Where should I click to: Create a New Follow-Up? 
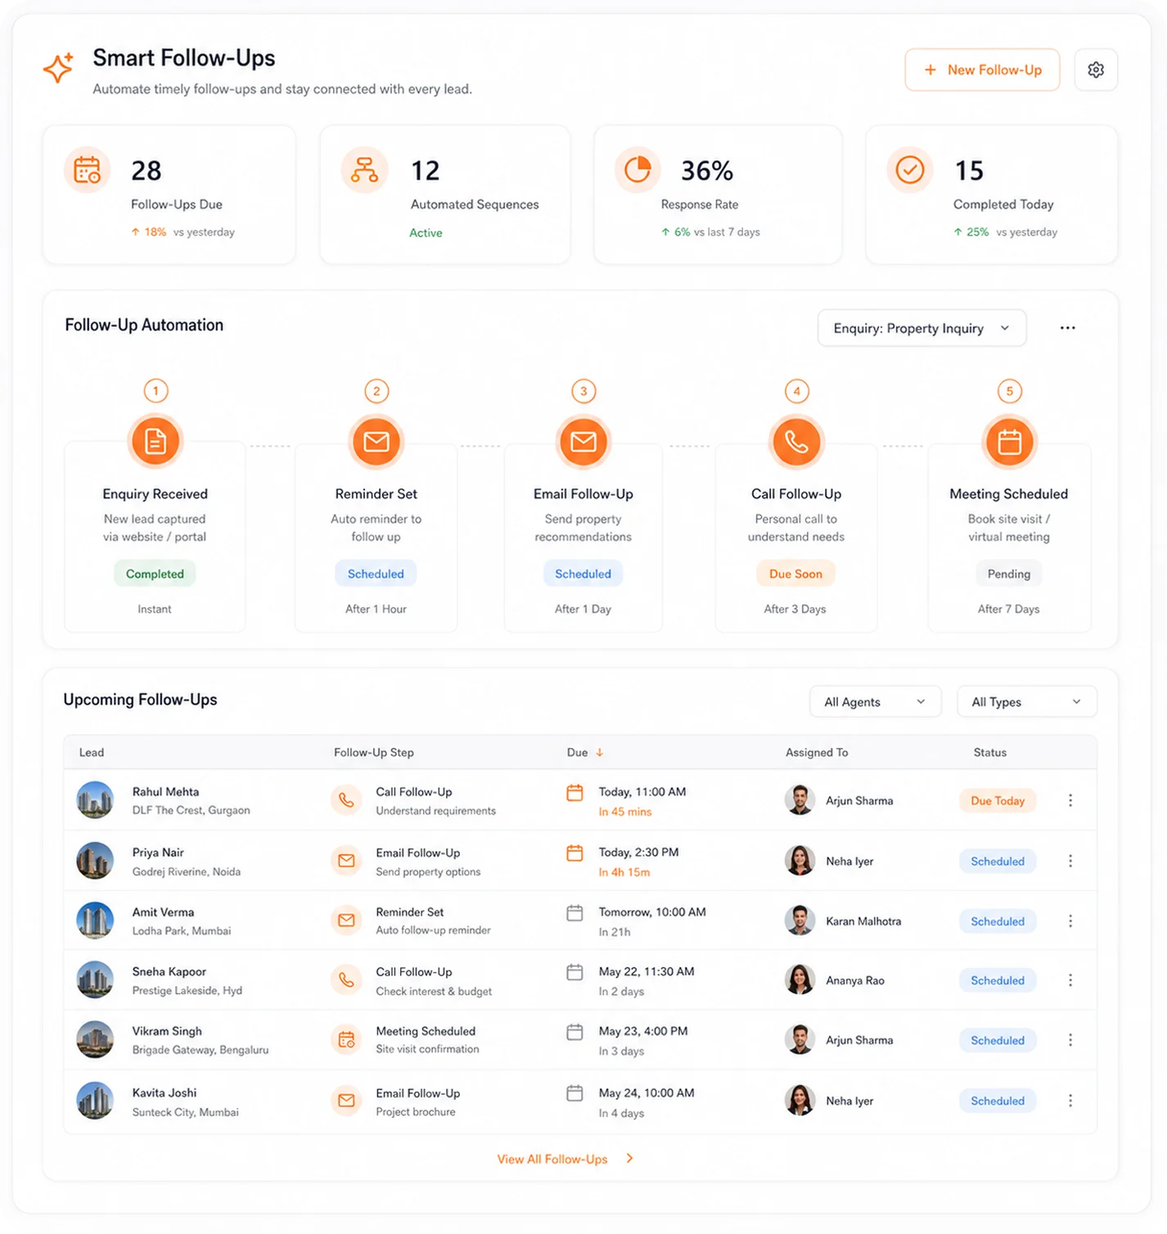pyautogui.click(x=982, y=70)
